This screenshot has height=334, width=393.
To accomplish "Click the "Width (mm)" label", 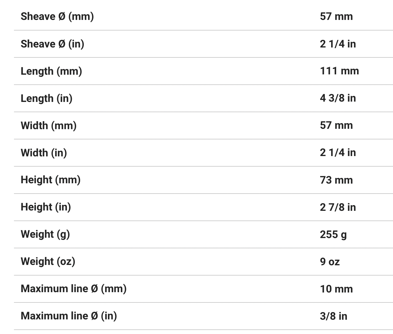I will pyautogui.click(x=49, y=125).
